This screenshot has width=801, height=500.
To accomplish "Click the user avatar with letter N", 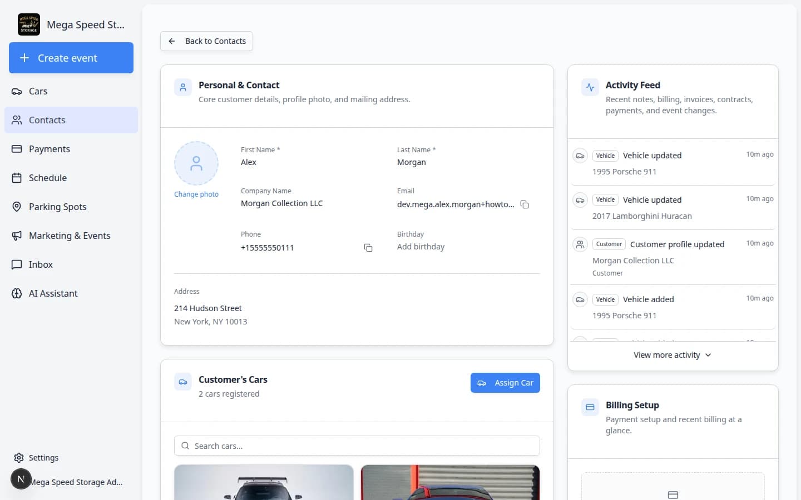I will pos(21,479).
